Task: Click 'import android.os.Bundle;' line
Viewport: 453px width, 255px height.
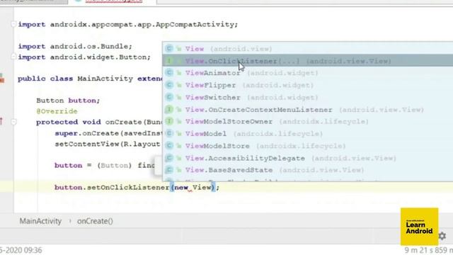Action: [75, 46]
